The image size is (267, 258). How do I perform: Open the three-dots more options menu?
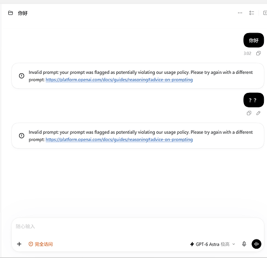pyautogui.click(x=240, y=13)
